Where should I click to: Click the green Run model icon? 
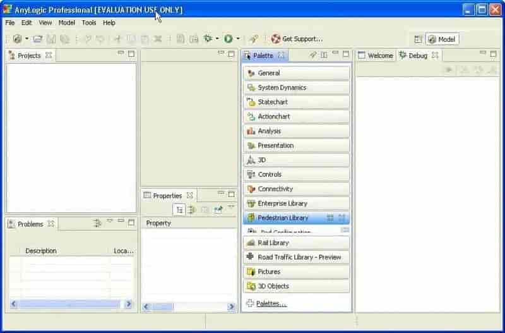[x=229, y=39]
